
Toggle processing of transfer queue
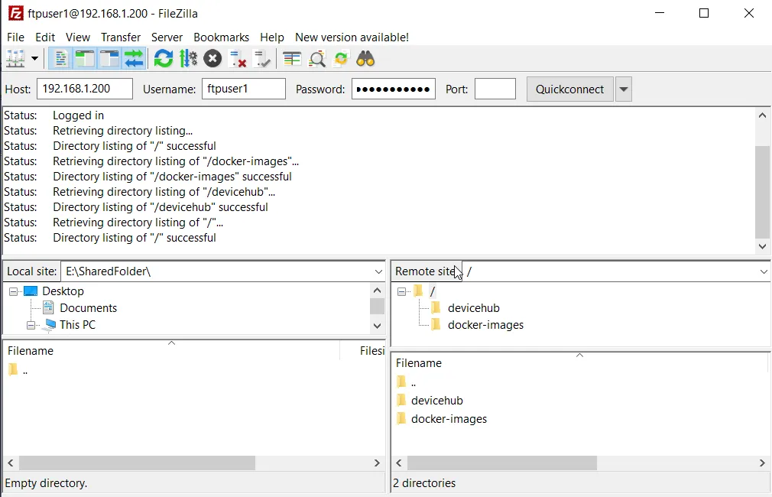pos(188,59)
